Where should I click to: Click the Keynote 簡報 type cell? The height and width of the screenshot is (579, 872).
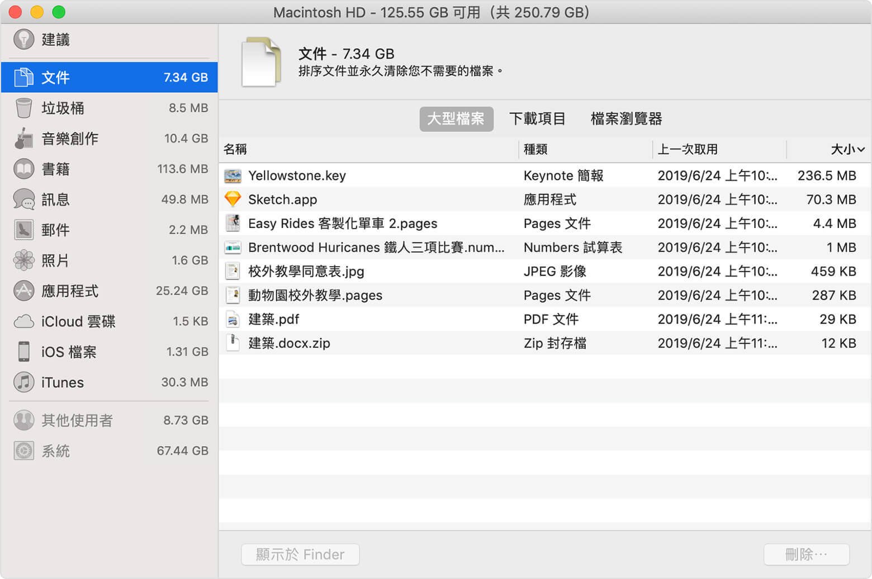563,175
